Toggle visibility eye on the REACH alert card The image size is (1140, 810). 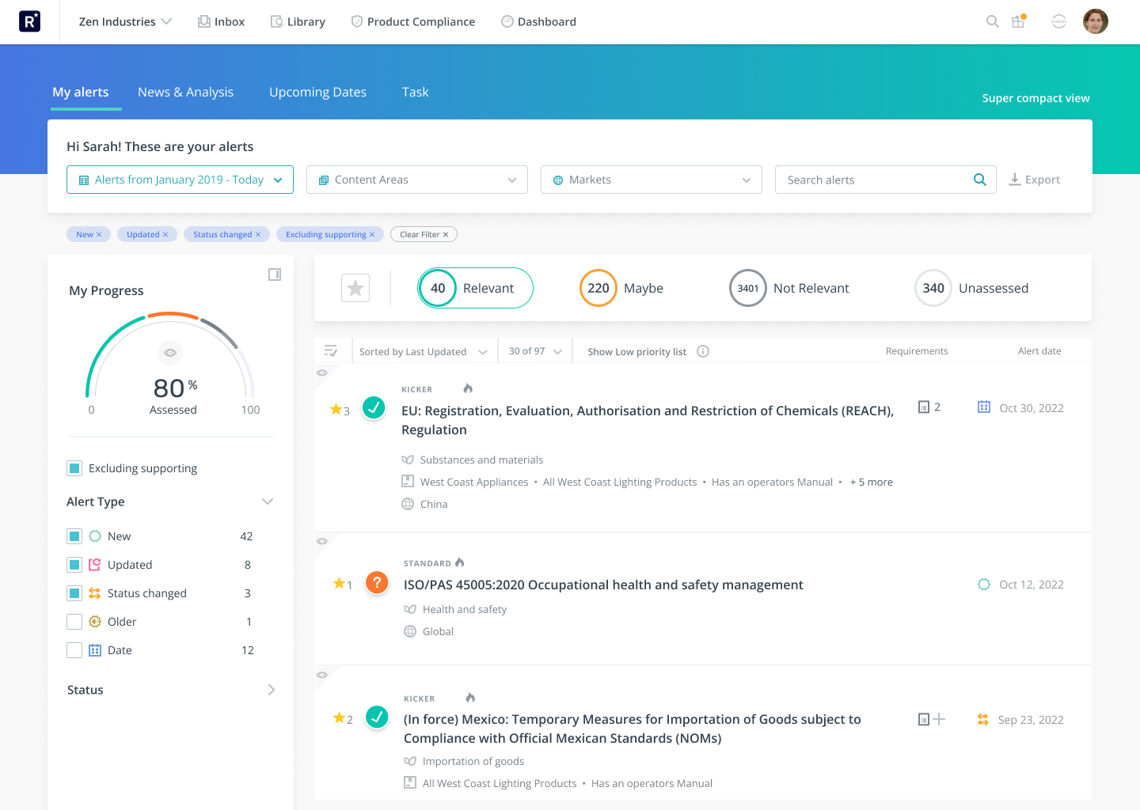click(x=321, y=373)
